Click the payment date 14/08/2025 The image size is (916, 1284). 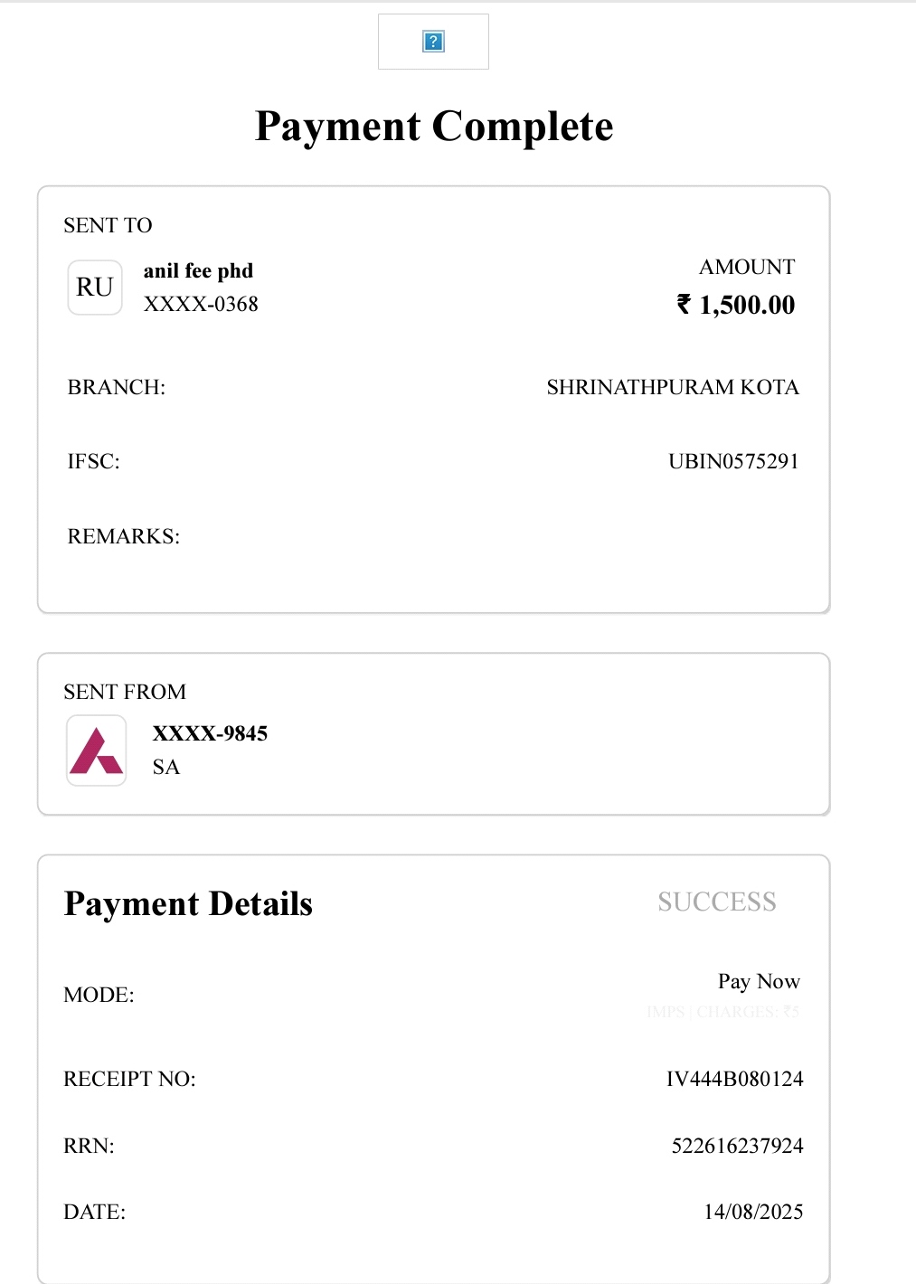[x=753, y=1213]
